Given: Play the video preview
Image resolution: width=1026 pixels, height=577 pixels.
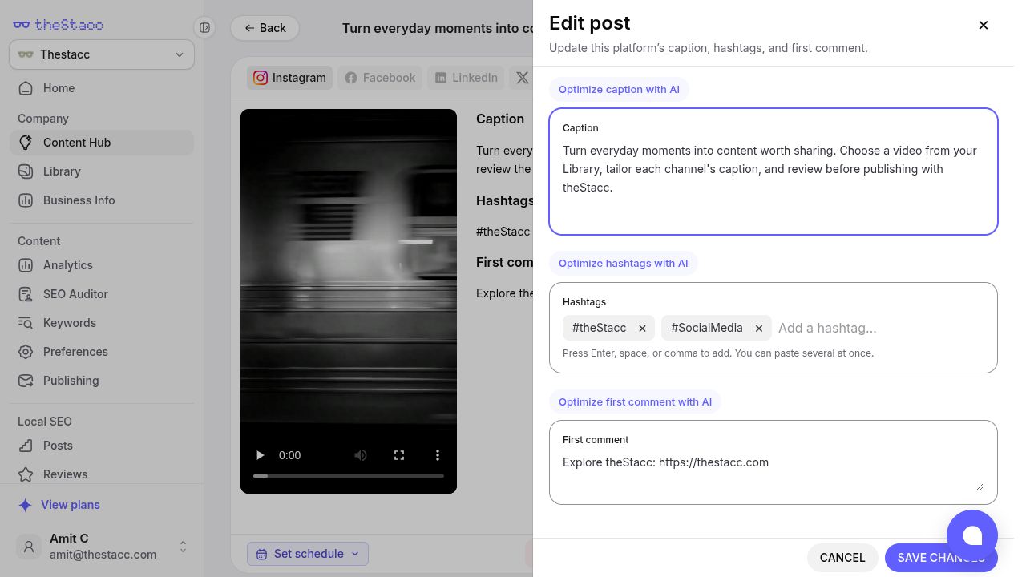Looking at the screenshot, I should (260, 455).
